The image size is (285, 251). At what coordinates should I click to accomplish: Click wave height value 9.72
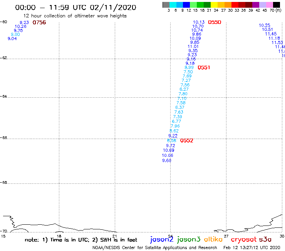[x=171, y=146]
